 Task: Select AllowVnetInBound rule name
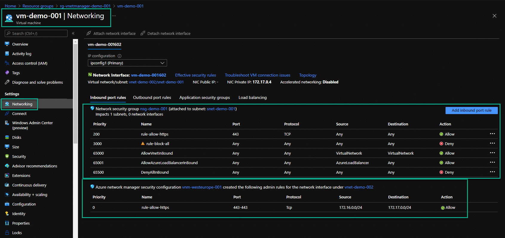157,153
